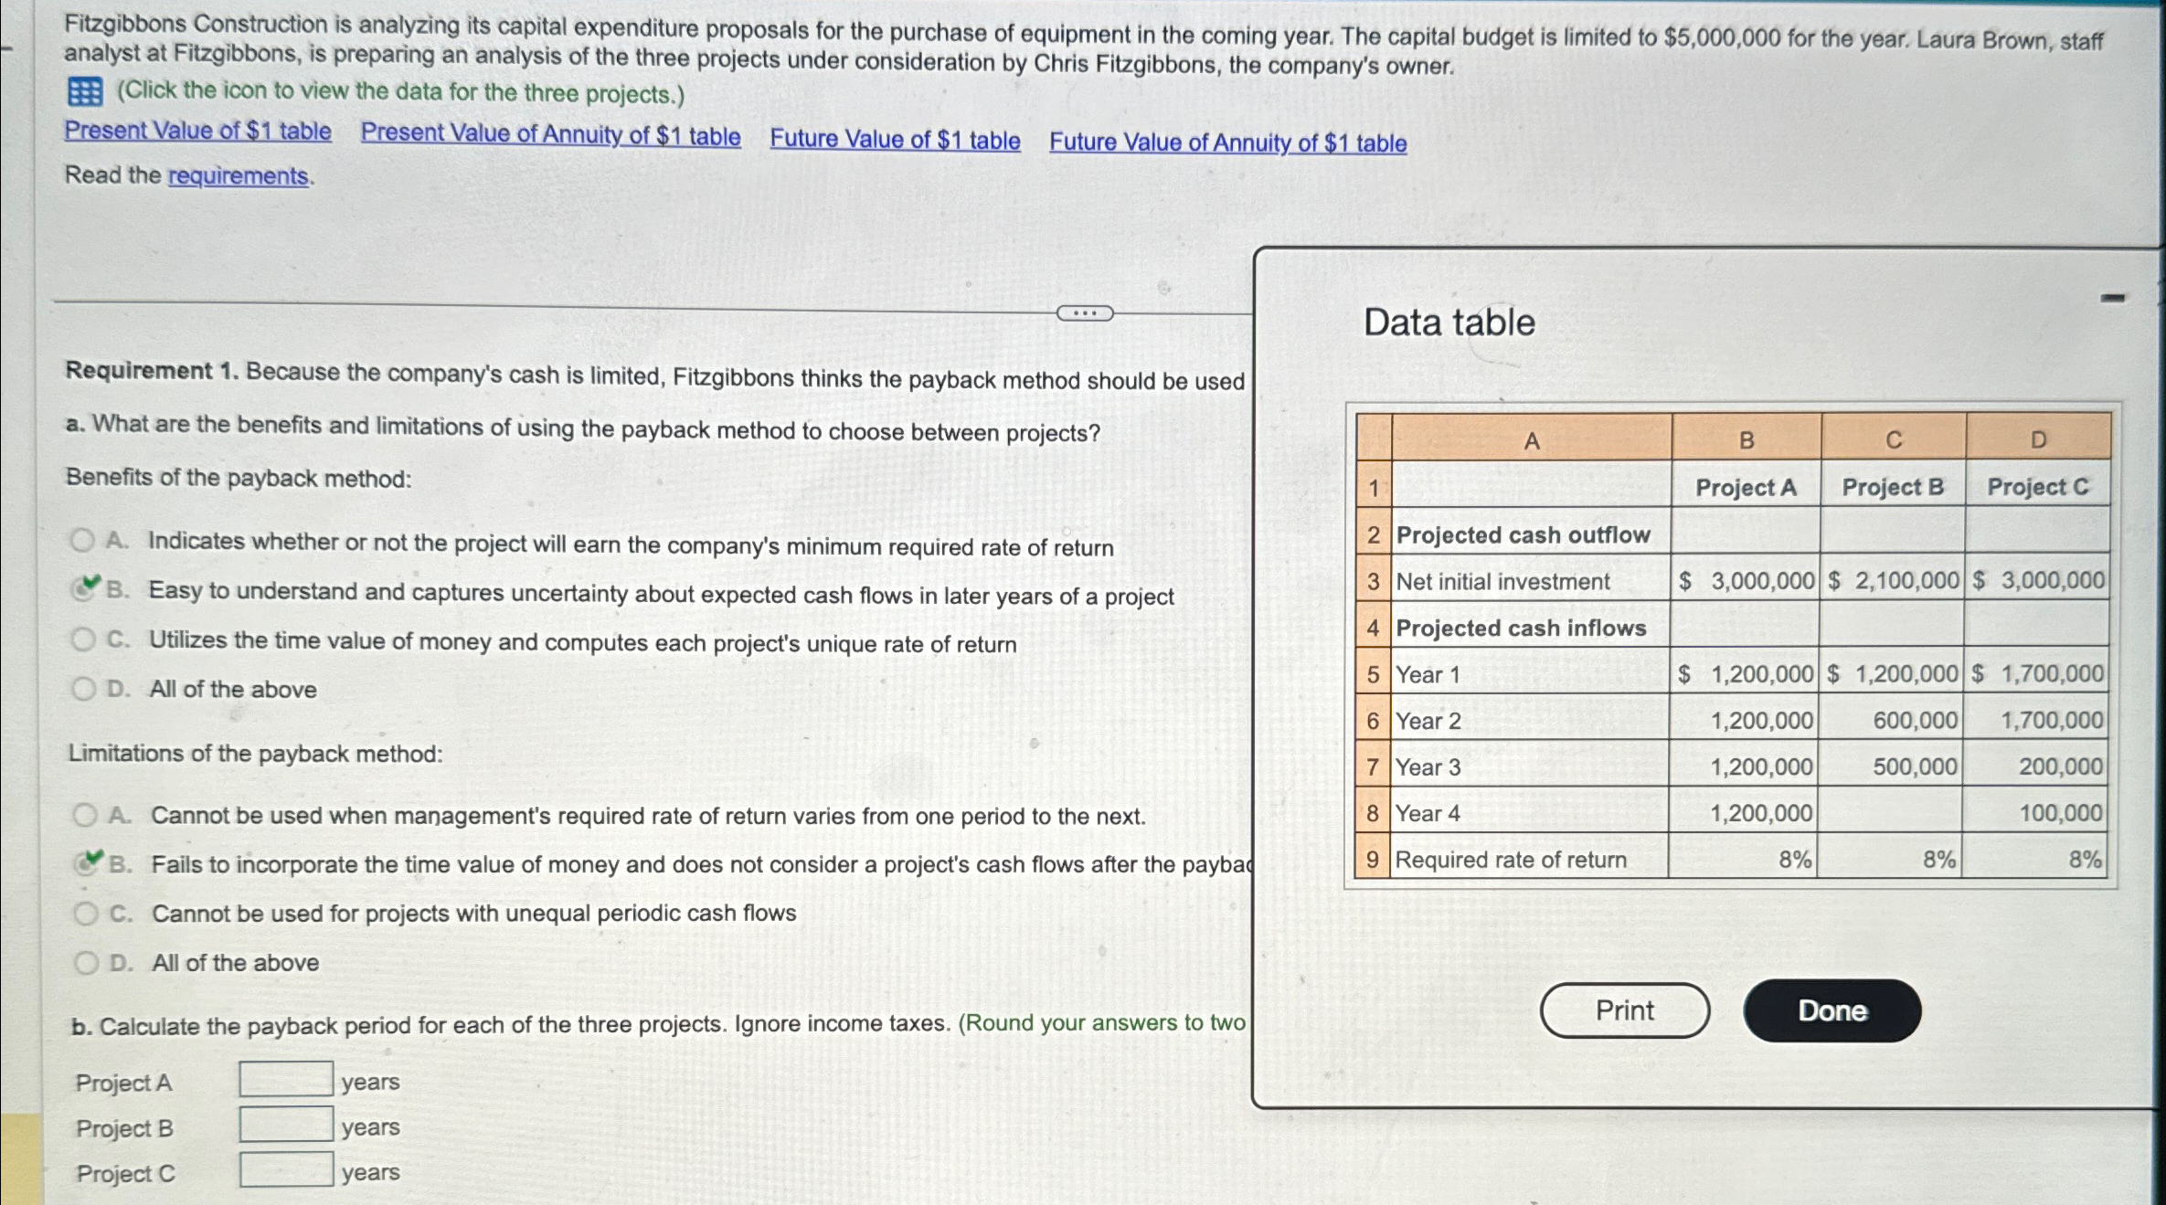Expand the divider ellipsis handle
This screenshot has height=1205, width=2166.
pos(1084,313)
